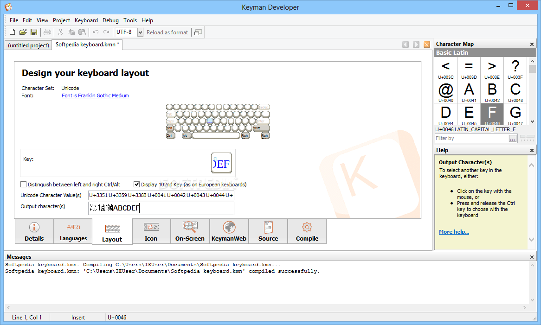Click the Help panel scroll down arrow
This screenshot has height=325, width=541.
click(x=532, y=239)
